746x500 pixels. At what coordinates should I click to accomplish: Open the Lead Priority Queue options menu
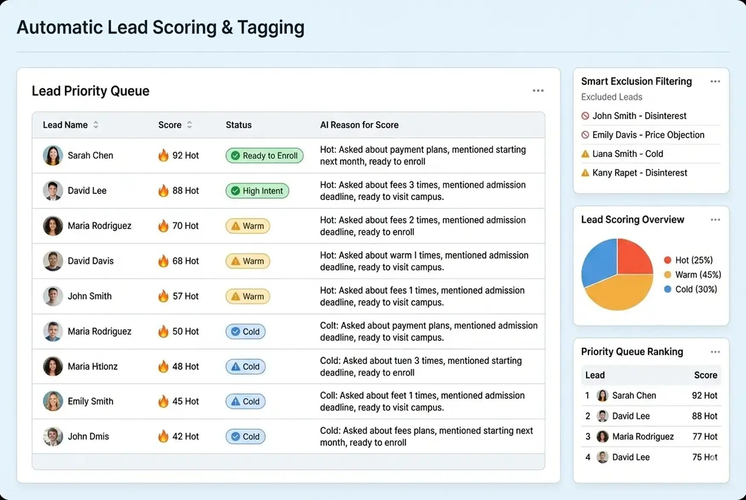538,90
